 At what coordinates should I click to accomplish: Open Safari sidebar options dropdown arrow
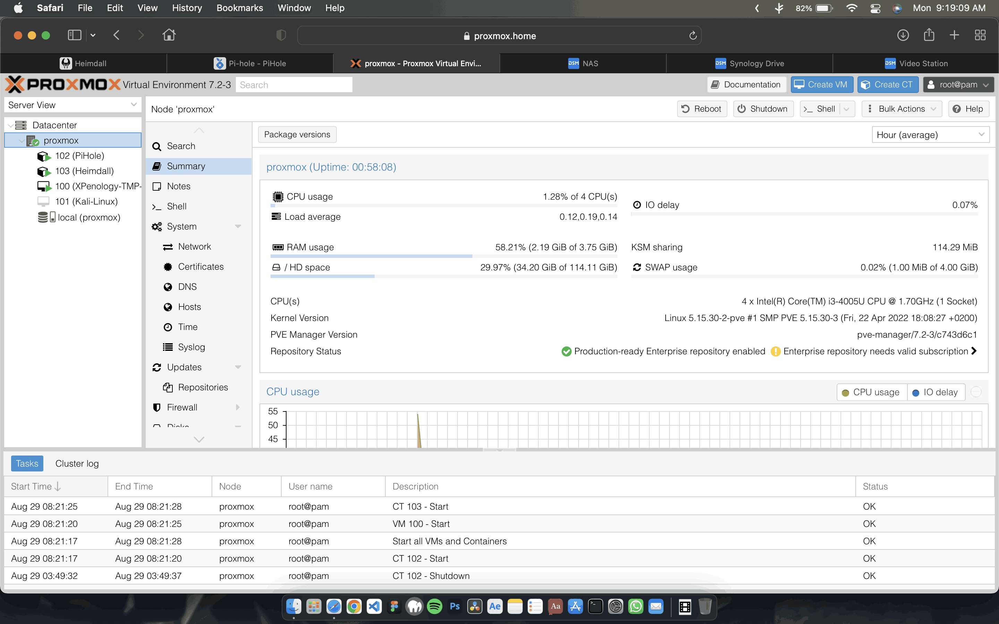click(93, 35)
